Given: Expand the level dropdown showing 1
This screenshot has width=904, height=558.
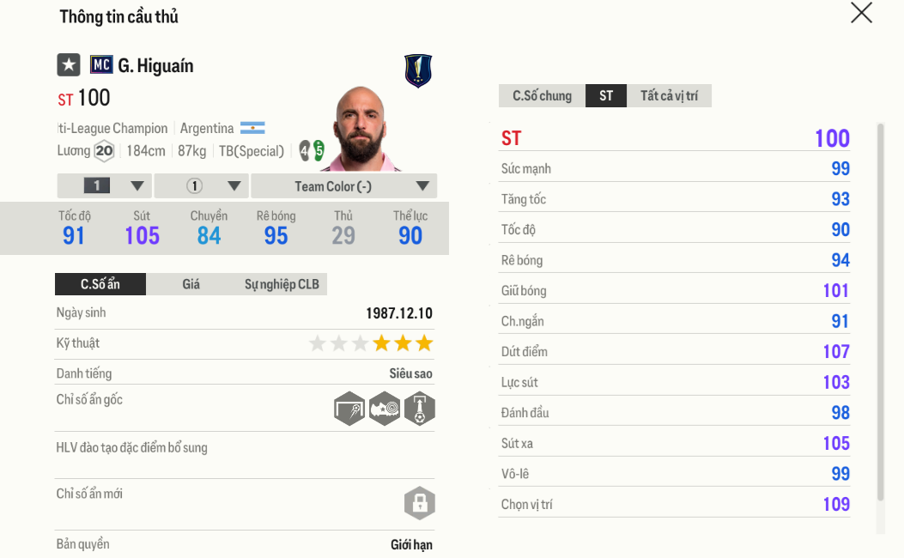Looking at the screenshot, I should [104, 185].
